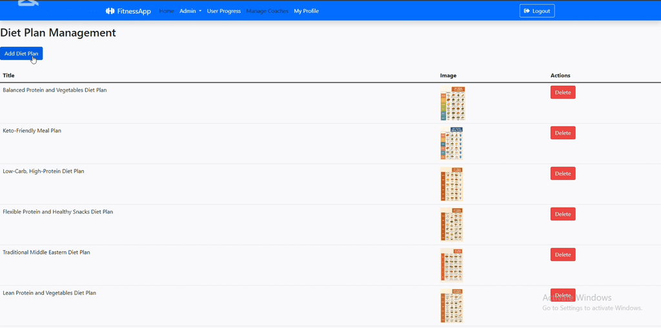Image resolution: width=661 pixels, height=328 pixels.
Task: Click the Diet Plan Management heading
Action: [x=58, y=32]
